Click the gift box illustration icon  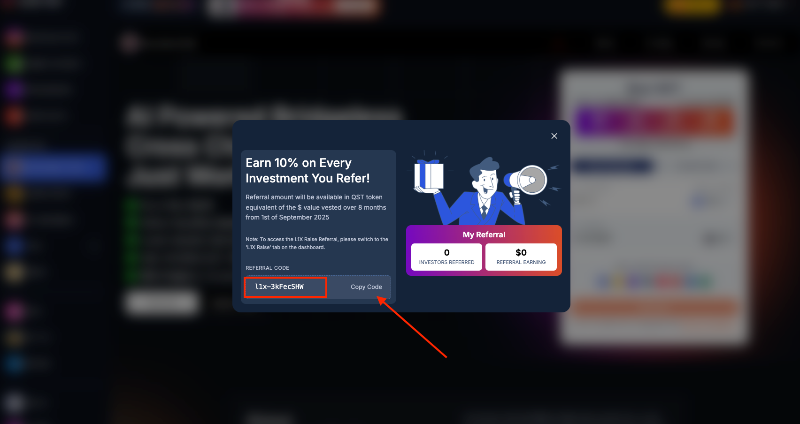coord(428,176)
